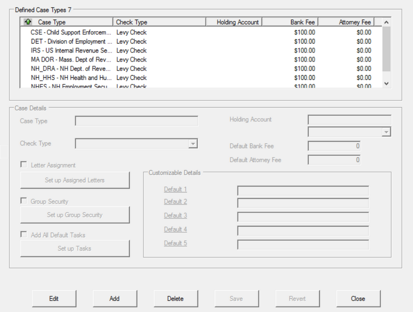Click the Default 3 input field
This screenshot has height=312, width=413.
303,217
